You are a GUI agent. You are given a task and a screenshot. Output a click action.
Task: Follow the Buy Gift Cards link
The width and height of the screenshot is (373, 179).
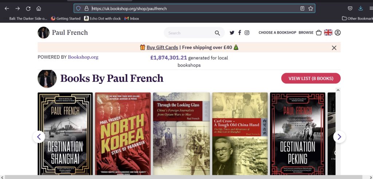pyautogui.click(x=162, y=47)
